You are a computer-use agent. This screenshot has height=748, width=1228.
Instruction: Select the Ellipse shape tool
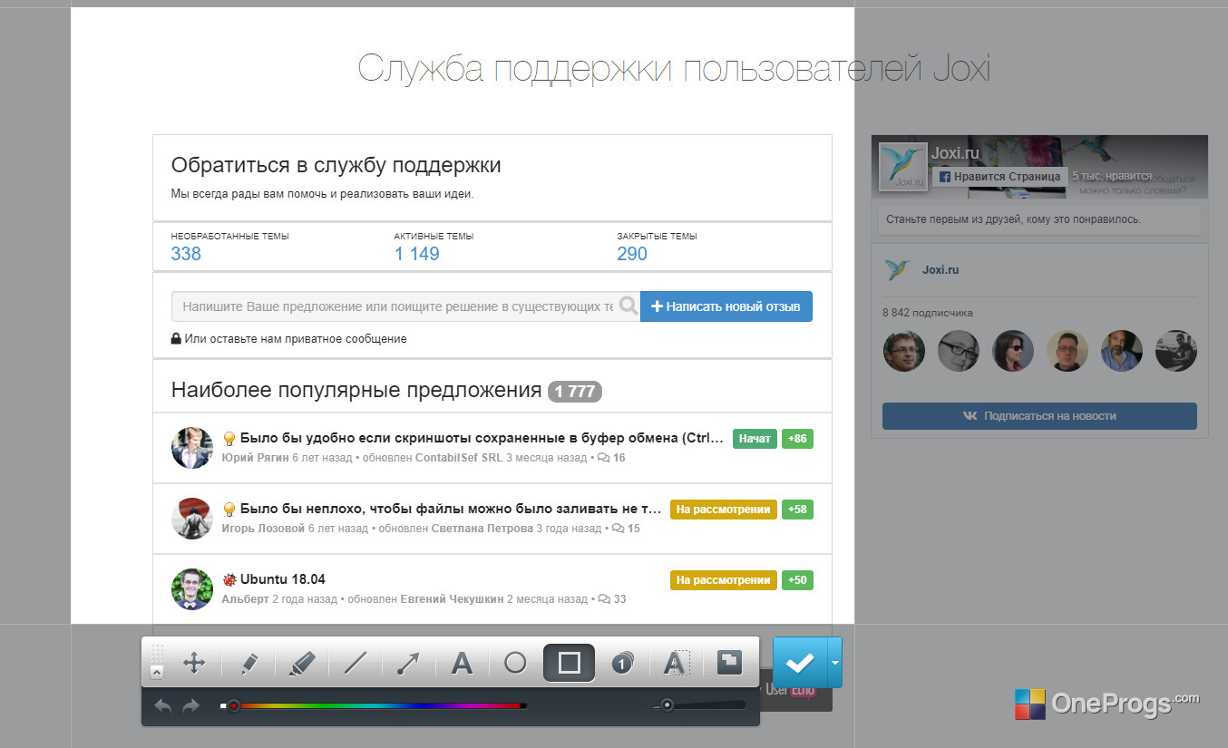[515, 663]
